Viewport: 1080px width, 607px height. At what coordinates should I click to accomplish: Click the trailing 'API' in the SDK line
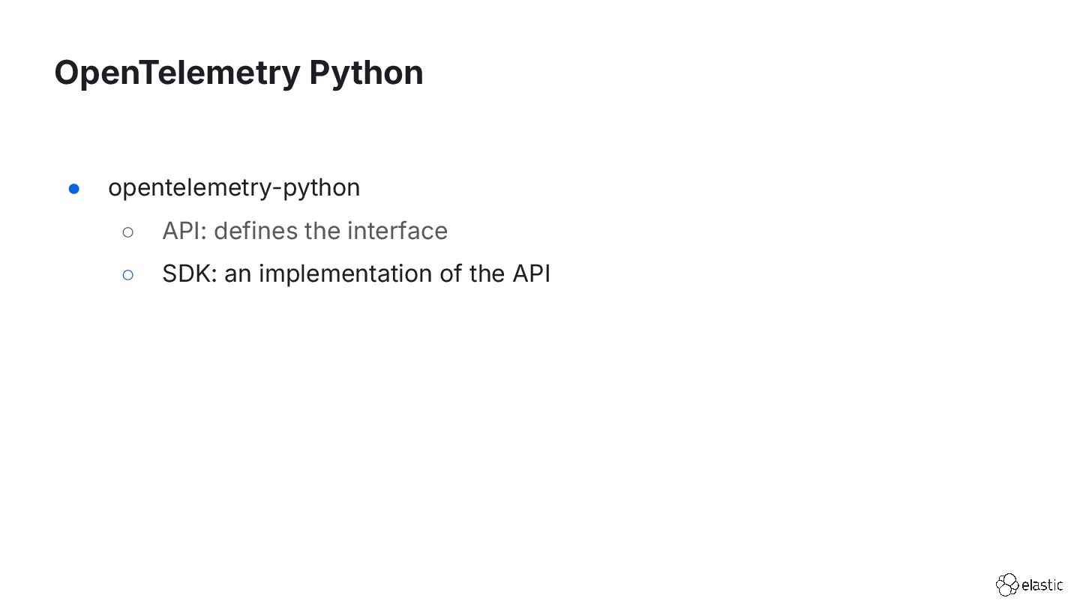coord(531,274)
